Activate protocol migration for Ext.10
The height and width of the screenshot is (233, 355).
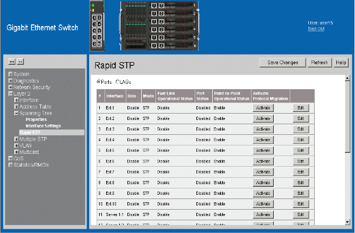263,204
